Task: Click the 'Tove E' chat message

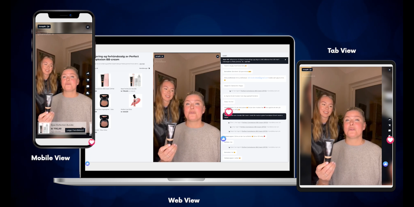Action: coord(235,66)
